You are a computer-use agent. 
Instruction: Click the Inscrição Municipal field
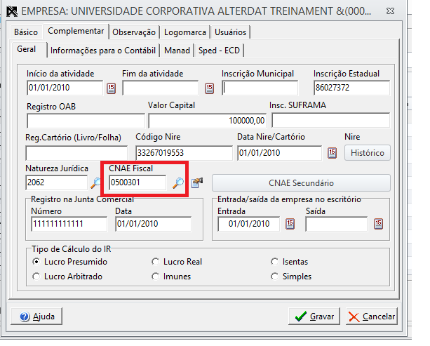pos(260,88)
